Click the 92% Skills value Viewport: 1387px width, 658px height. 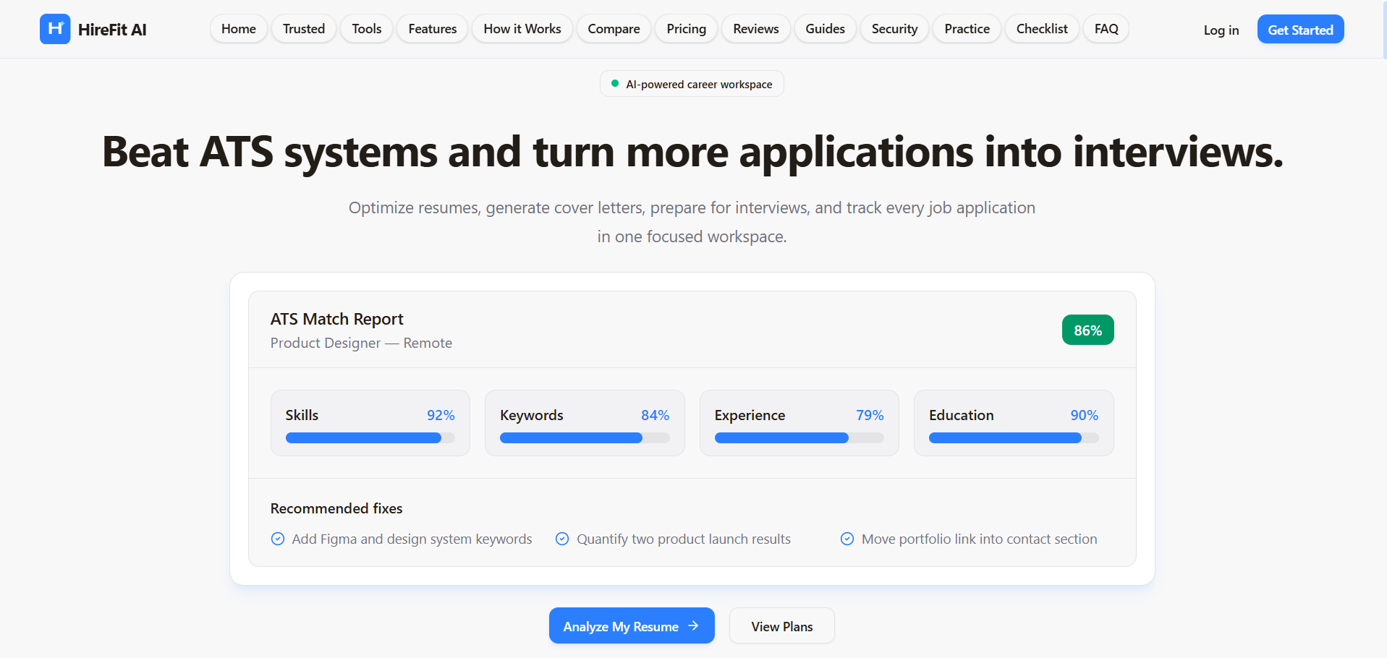441,415
